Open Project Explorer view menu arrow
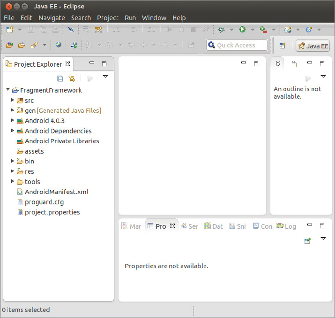Screen dimensions: 335x318 pyautogui.click(x=105, y=76)
